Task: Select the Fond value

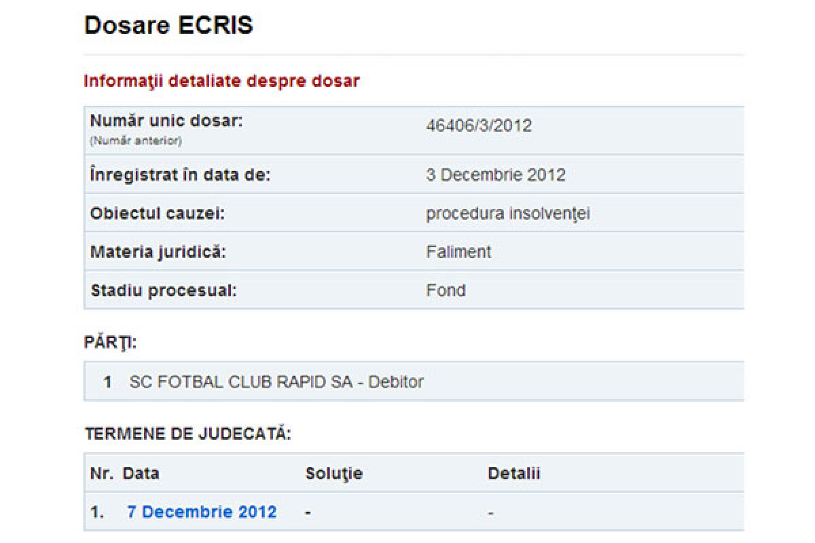Action: (446, 291)
